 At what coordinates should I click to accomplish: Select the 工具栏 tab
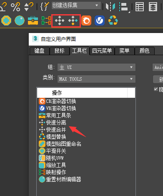(80, 51)
